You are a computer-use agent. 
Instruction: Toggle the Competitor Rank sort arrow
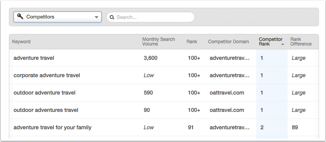click(x=282, y=44)
